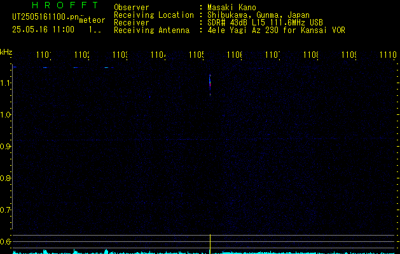Select the observer name Masaki Kano
Image resolution: width=400 pixels, height=254 pixels.
231,8
